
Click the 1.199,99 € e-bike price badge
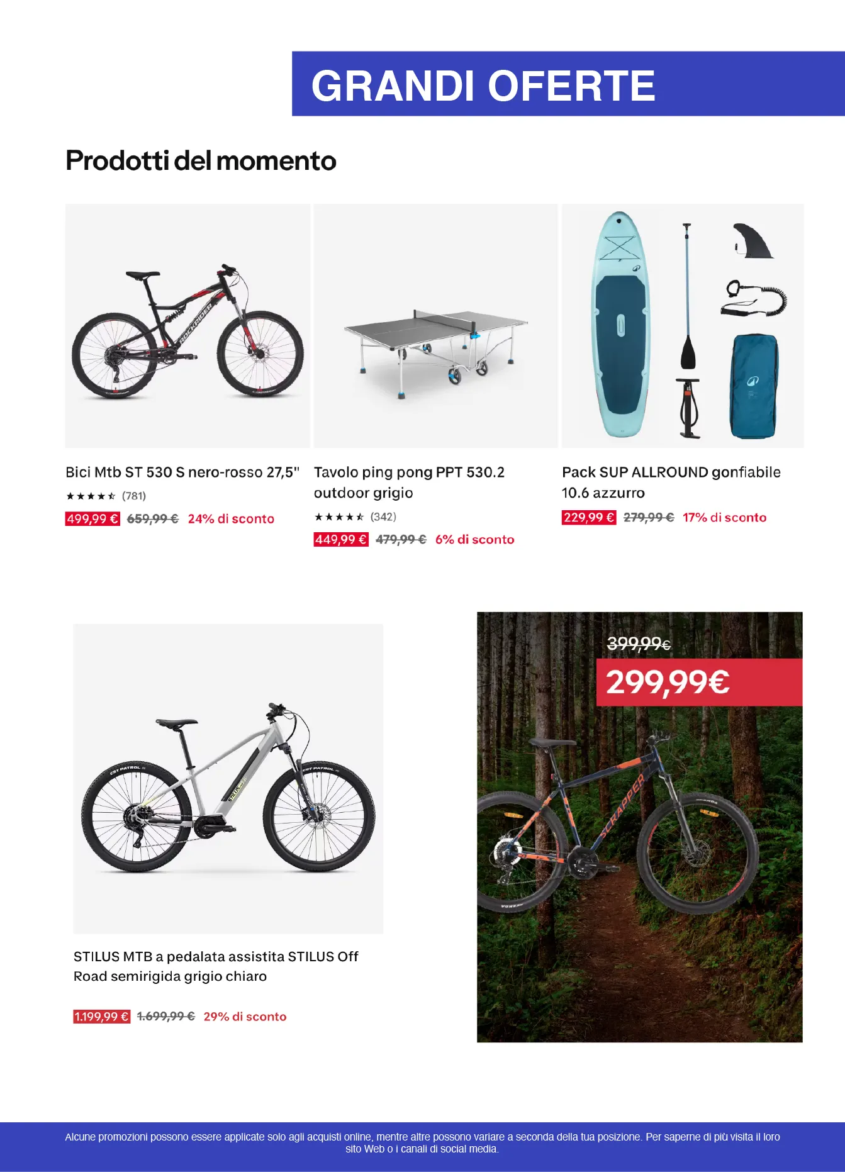click(x=102, y=1017)
